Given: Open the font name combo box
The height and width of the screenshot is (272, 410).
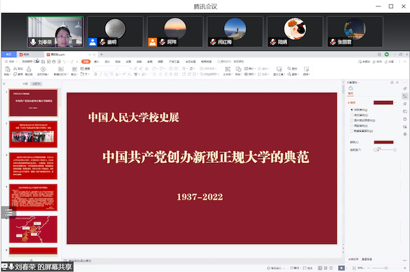Looking at the screenshot, I should (x=106, y=69).
